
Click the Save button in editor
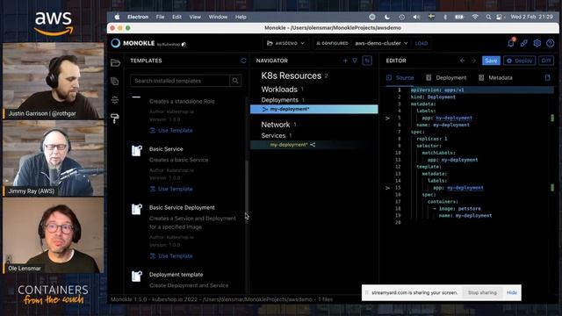(x=491, y=61)
